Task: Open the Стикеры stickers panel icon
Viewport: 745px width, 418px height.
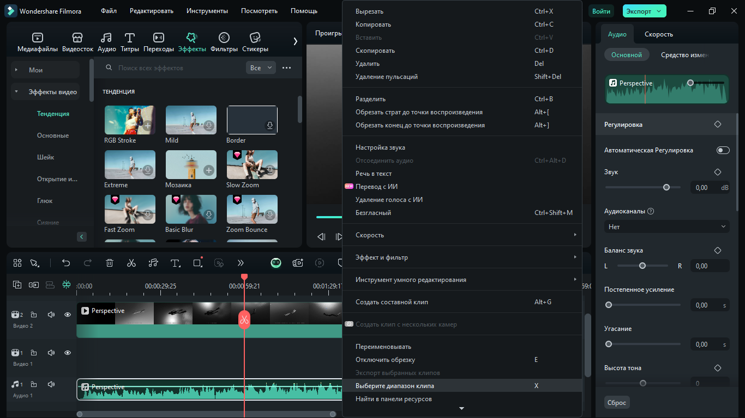Action: coord(255,38)
